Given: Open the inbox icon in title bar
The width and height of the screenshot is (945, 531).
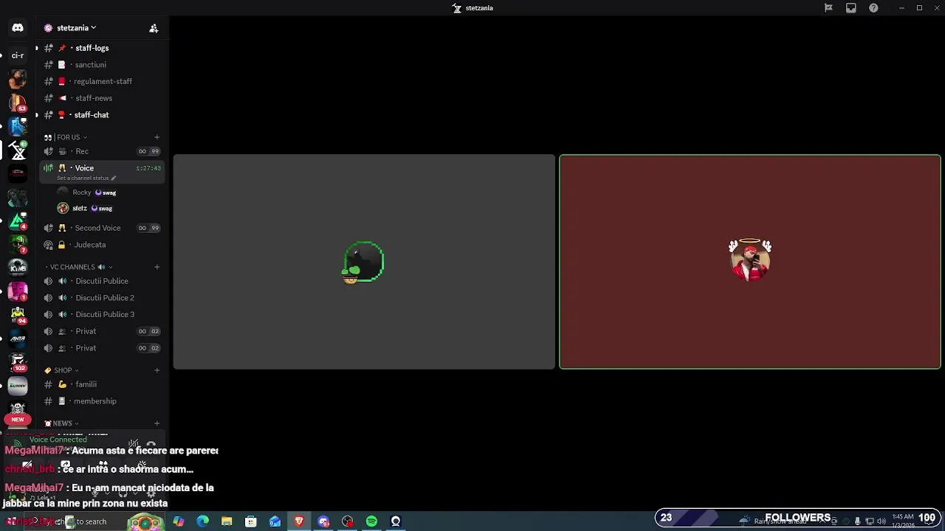Looking at the screenshot, I should point(851,8).
